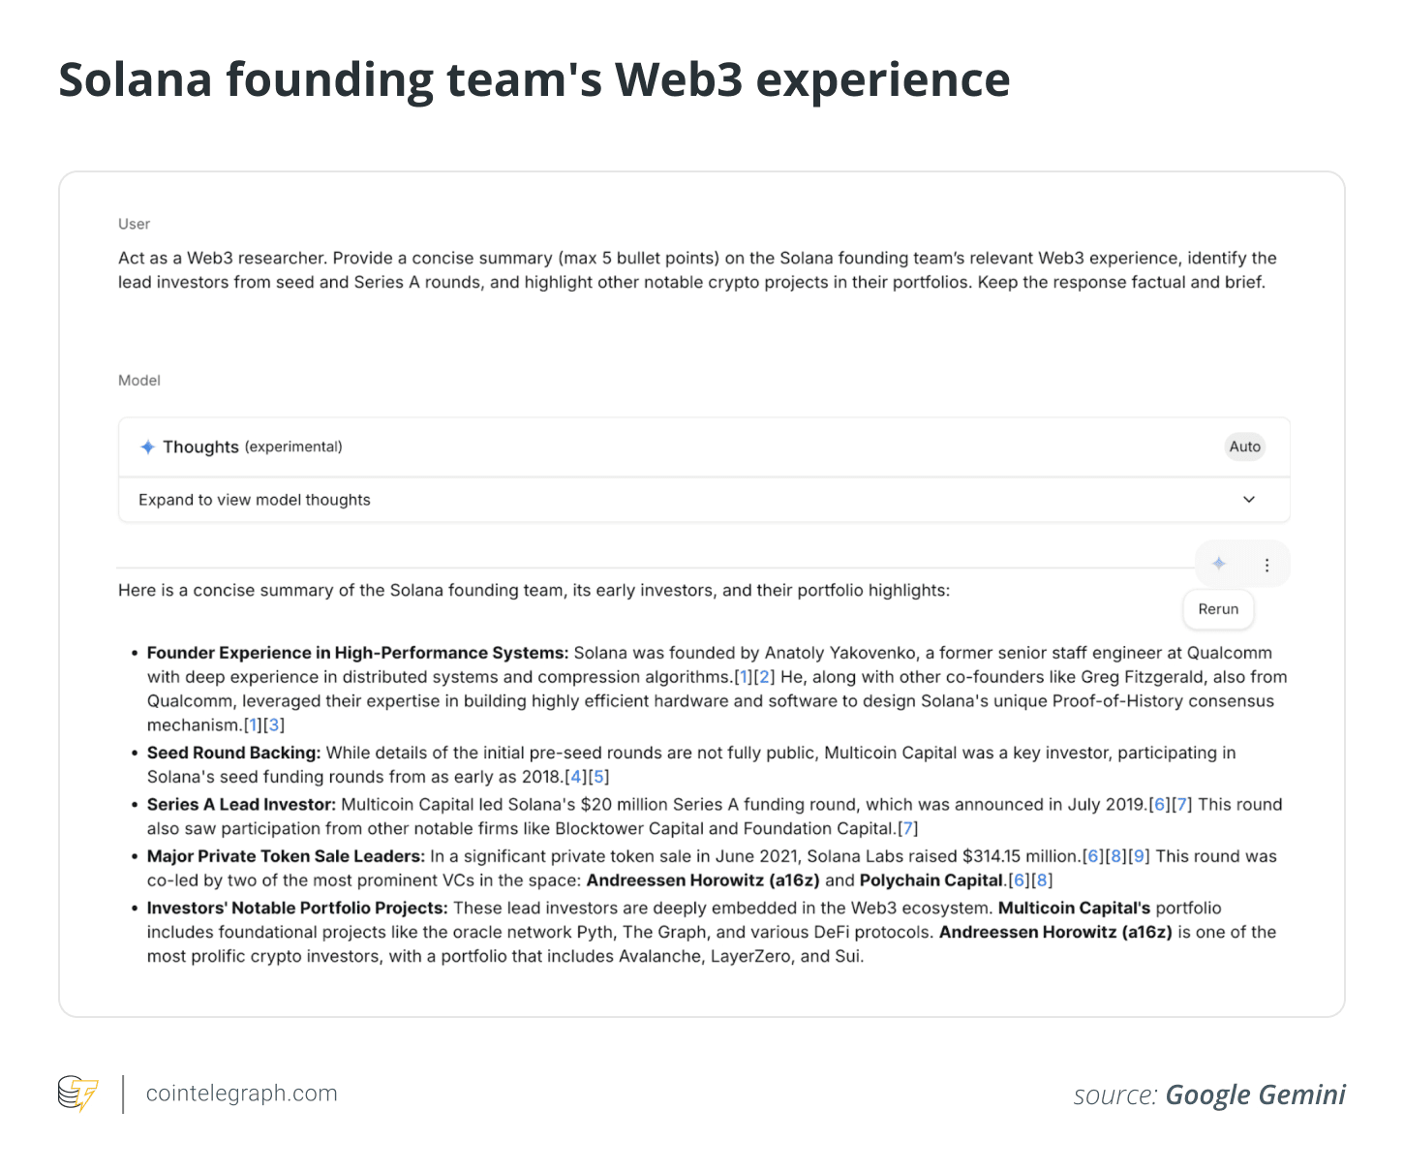Click the 'Thoughts (experimental)' header label
Image resolution: width=1404 pixels, height=1172 pixels.
point(252,447)
